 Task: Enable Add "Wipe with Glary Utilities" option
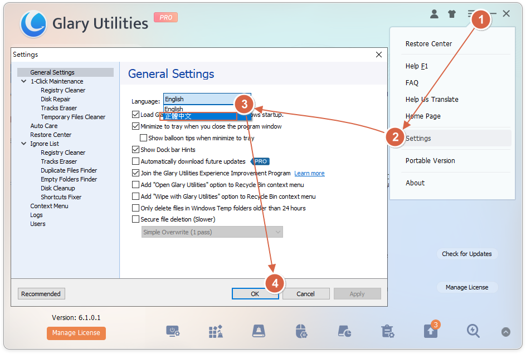point(135,196)
